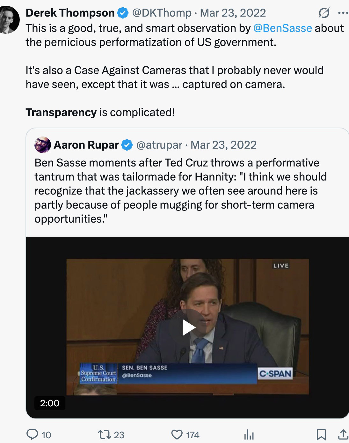The height and width of the screenshot is (443, 349).
Task: Open Aaron Rupar's profile name
Action: [86, 145]
